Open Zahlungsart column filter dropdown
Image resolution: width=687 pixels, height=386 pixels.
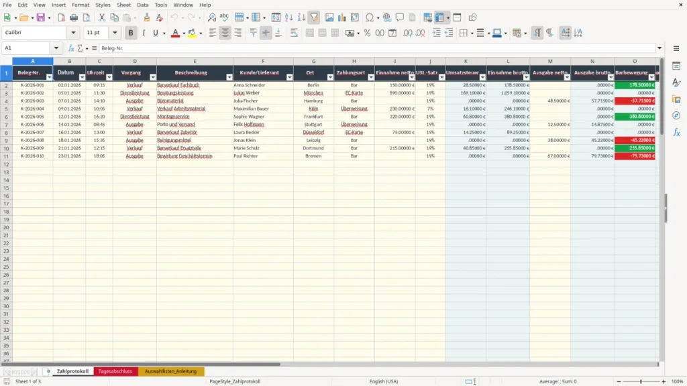(x=370, y=77)
